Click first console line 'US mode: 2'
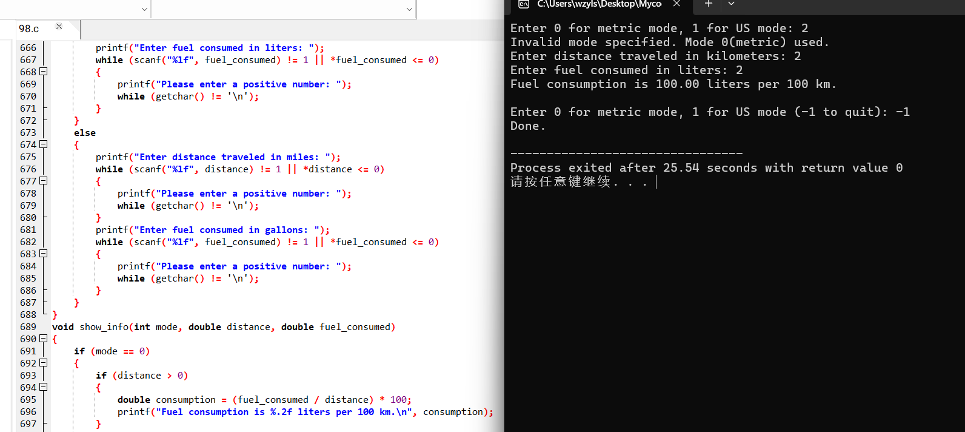The height and width of the screenshot is (432, 965). pos(659,28)
